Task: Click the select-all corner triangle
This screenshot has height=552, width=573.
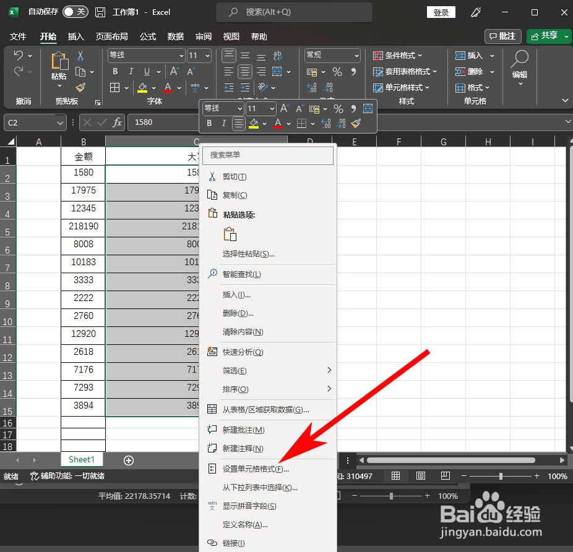Action: click(x=11, y=142)
